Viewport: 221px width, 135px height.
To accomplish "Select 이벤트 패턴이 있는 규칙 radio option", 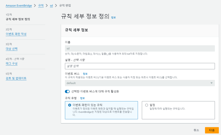I will coord(69,105).
